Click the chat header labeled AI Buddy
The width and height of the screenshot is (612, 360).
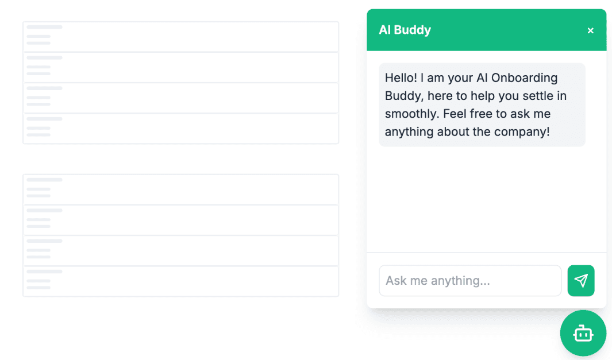click(486, 30)
